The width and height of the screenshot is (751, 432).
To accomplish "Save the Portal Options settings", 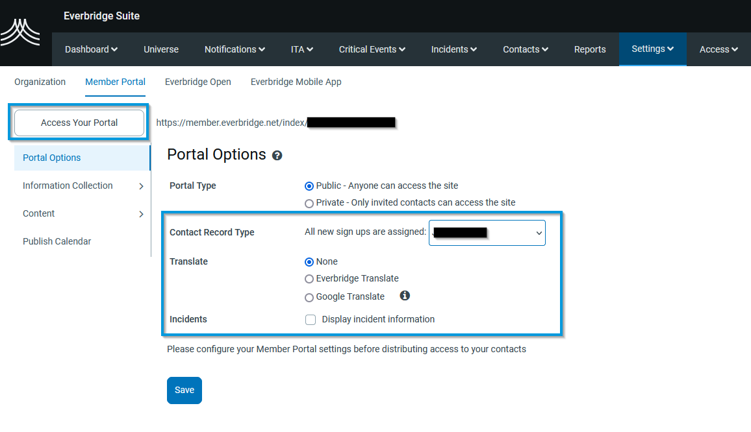I will pyautogui.click(x=184, y=390).
